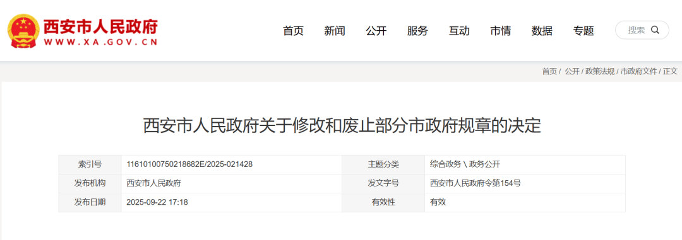Open the 数据 menu item
Screen dimensions: 682x240
(542, 31)
